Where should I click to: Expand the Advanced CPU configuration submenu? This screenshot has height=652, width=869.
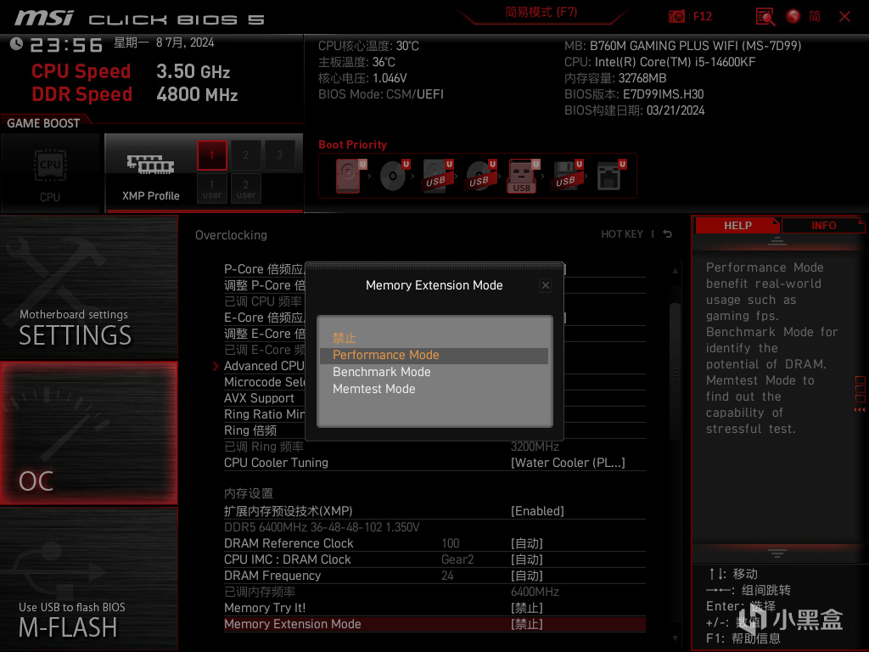tap(264, 366)
